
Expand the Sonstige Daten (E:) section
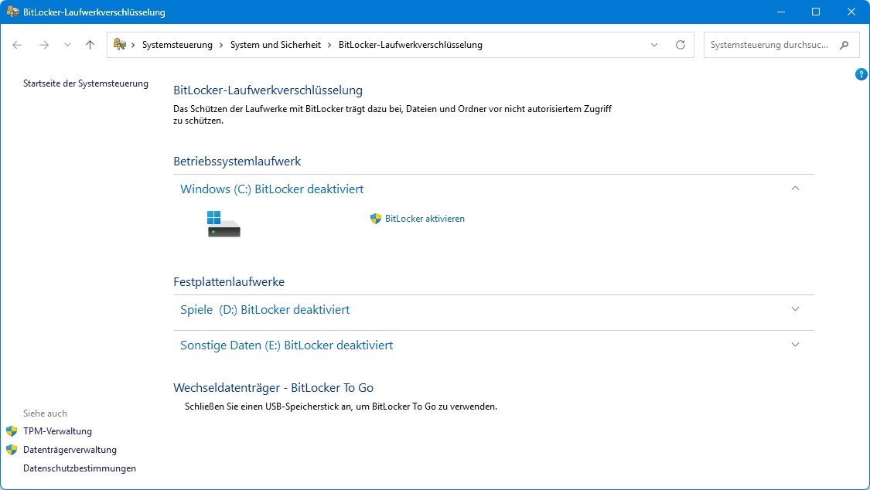(795, 345)
